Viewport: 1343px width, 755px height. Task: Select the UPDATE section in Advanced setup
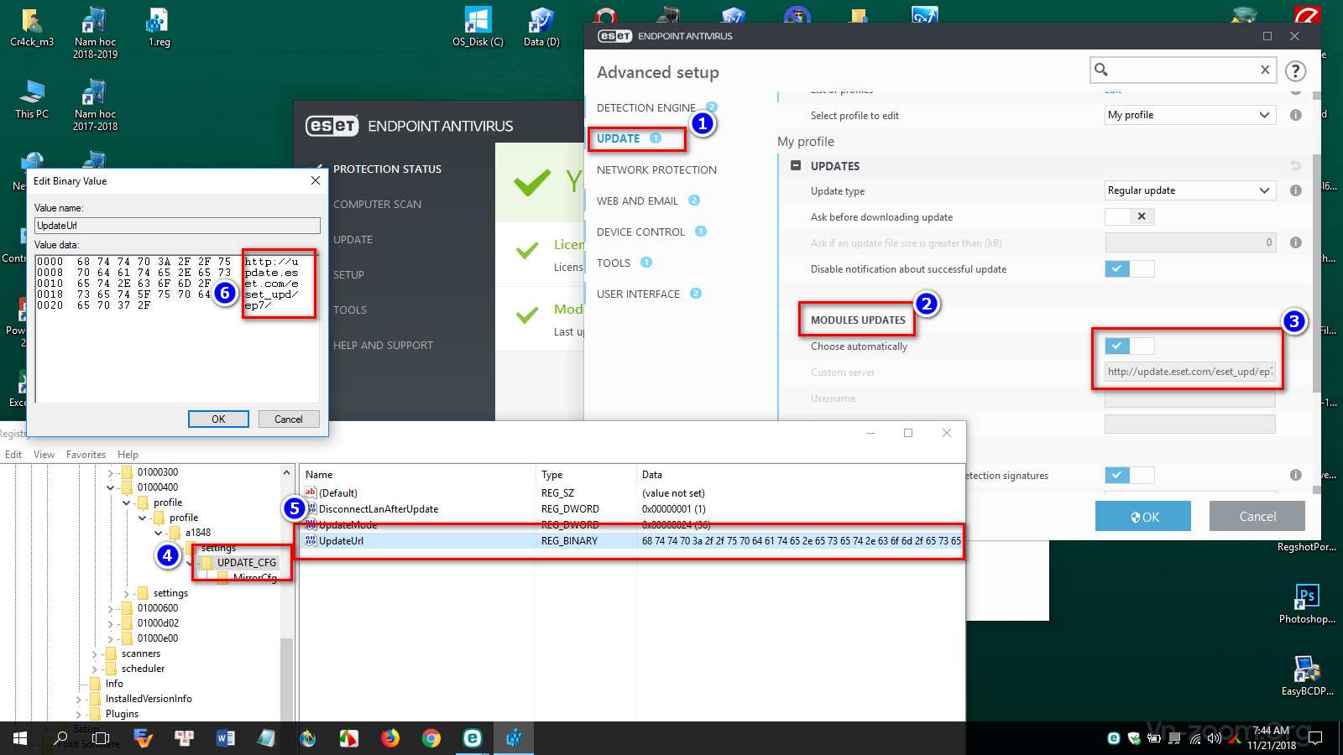point(619,138)
